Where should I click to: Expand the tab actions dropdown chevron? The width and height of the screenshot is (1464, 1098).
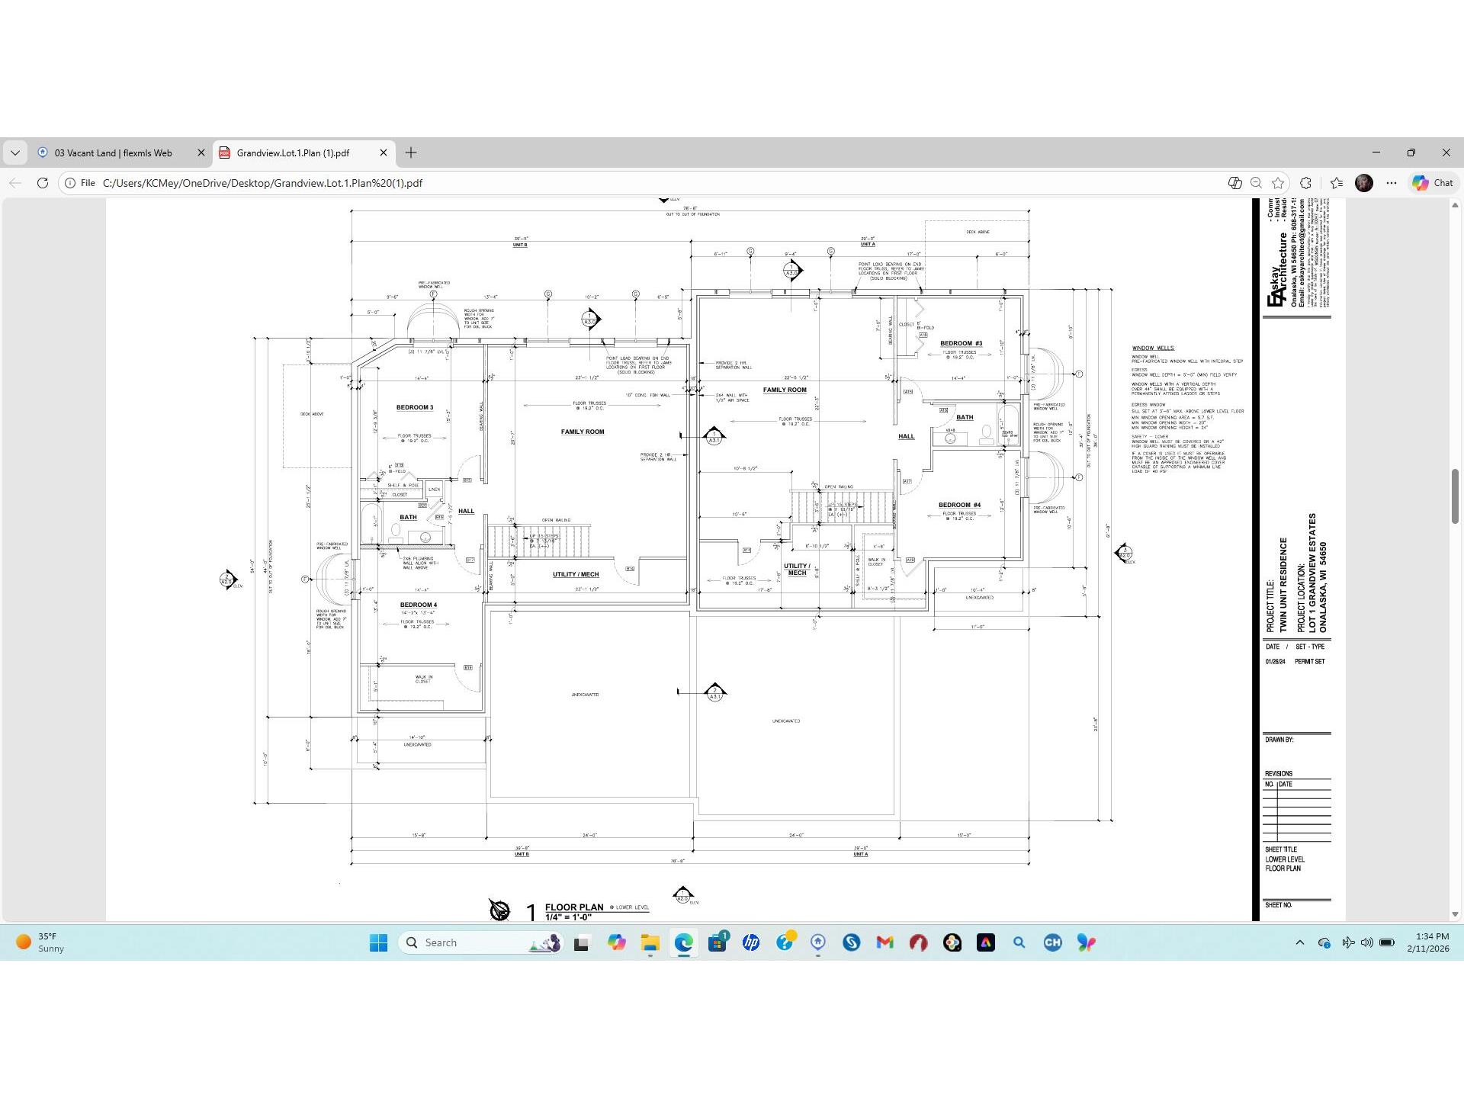pos(14,152)
